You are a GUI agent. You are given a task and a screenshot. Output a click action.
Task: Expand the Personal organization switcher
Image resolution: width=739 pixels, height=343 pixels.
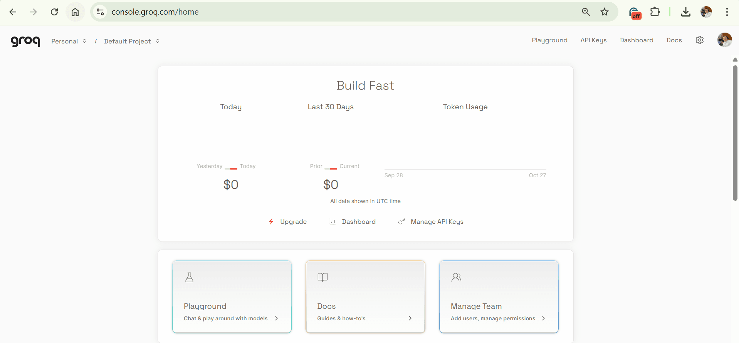pos(69,41)
